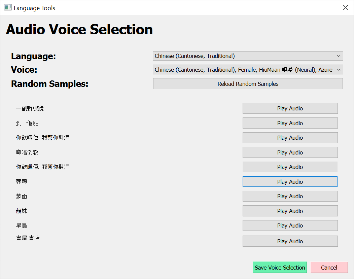Click the Audio Voice Selection heading
Image resolution: width=354 pixels, height=279 pixels.
[79, 30]
